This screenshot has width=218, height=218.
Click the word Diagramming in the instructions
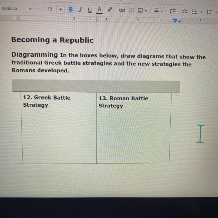click(34, 54)
